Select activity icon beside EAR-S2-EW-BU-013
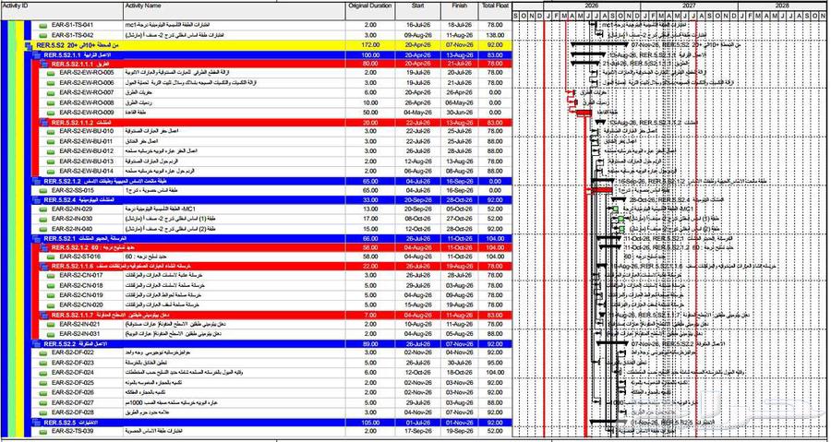This screenshot has height=442, width=831. 51,161
